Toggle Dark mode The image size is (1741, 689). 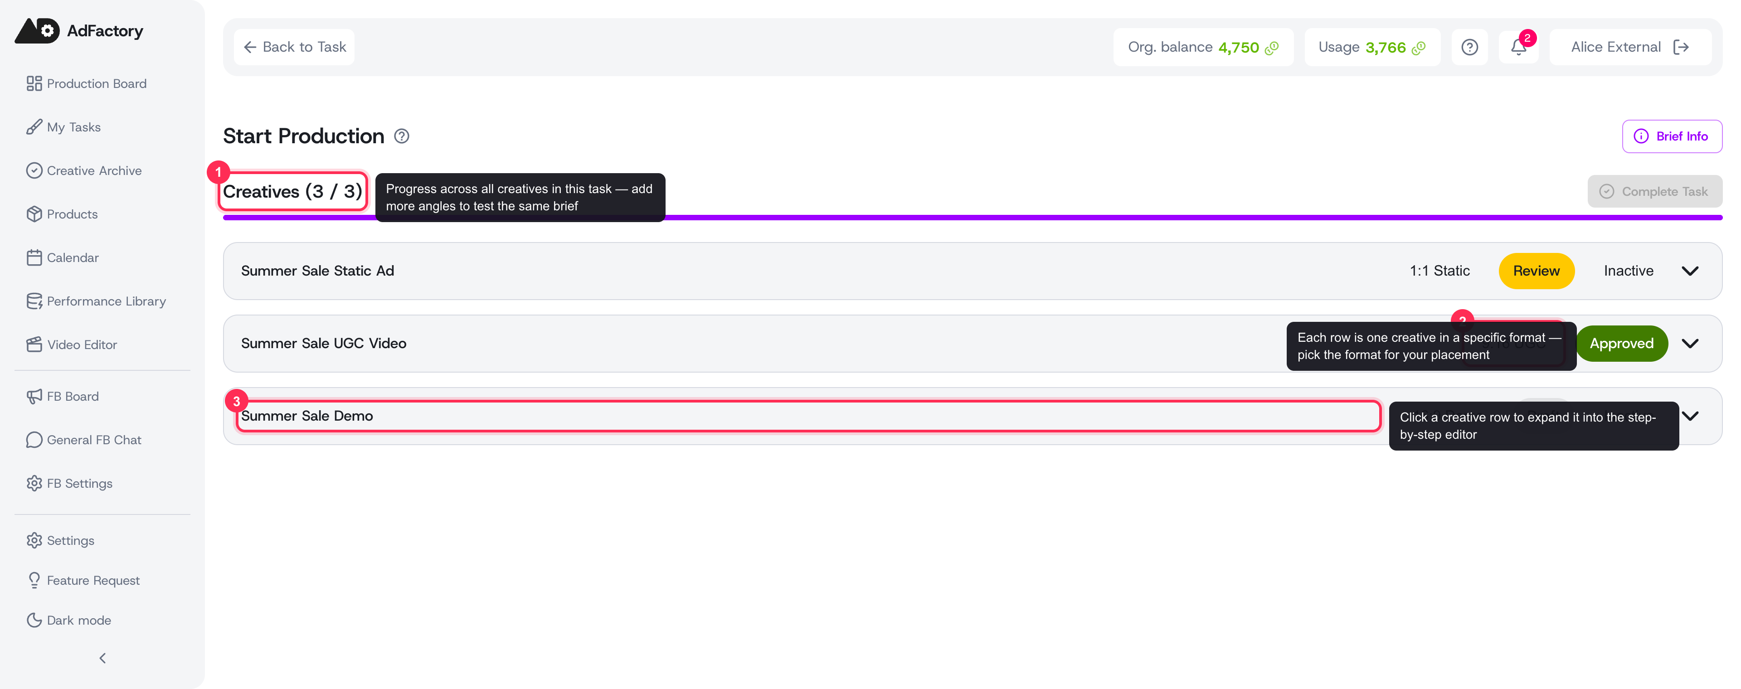click(x=68, y=620)
